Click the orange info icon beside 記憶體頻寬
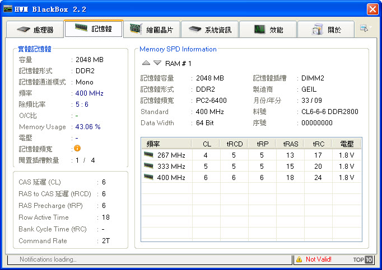Screen dimensions: 382x270 77,148
